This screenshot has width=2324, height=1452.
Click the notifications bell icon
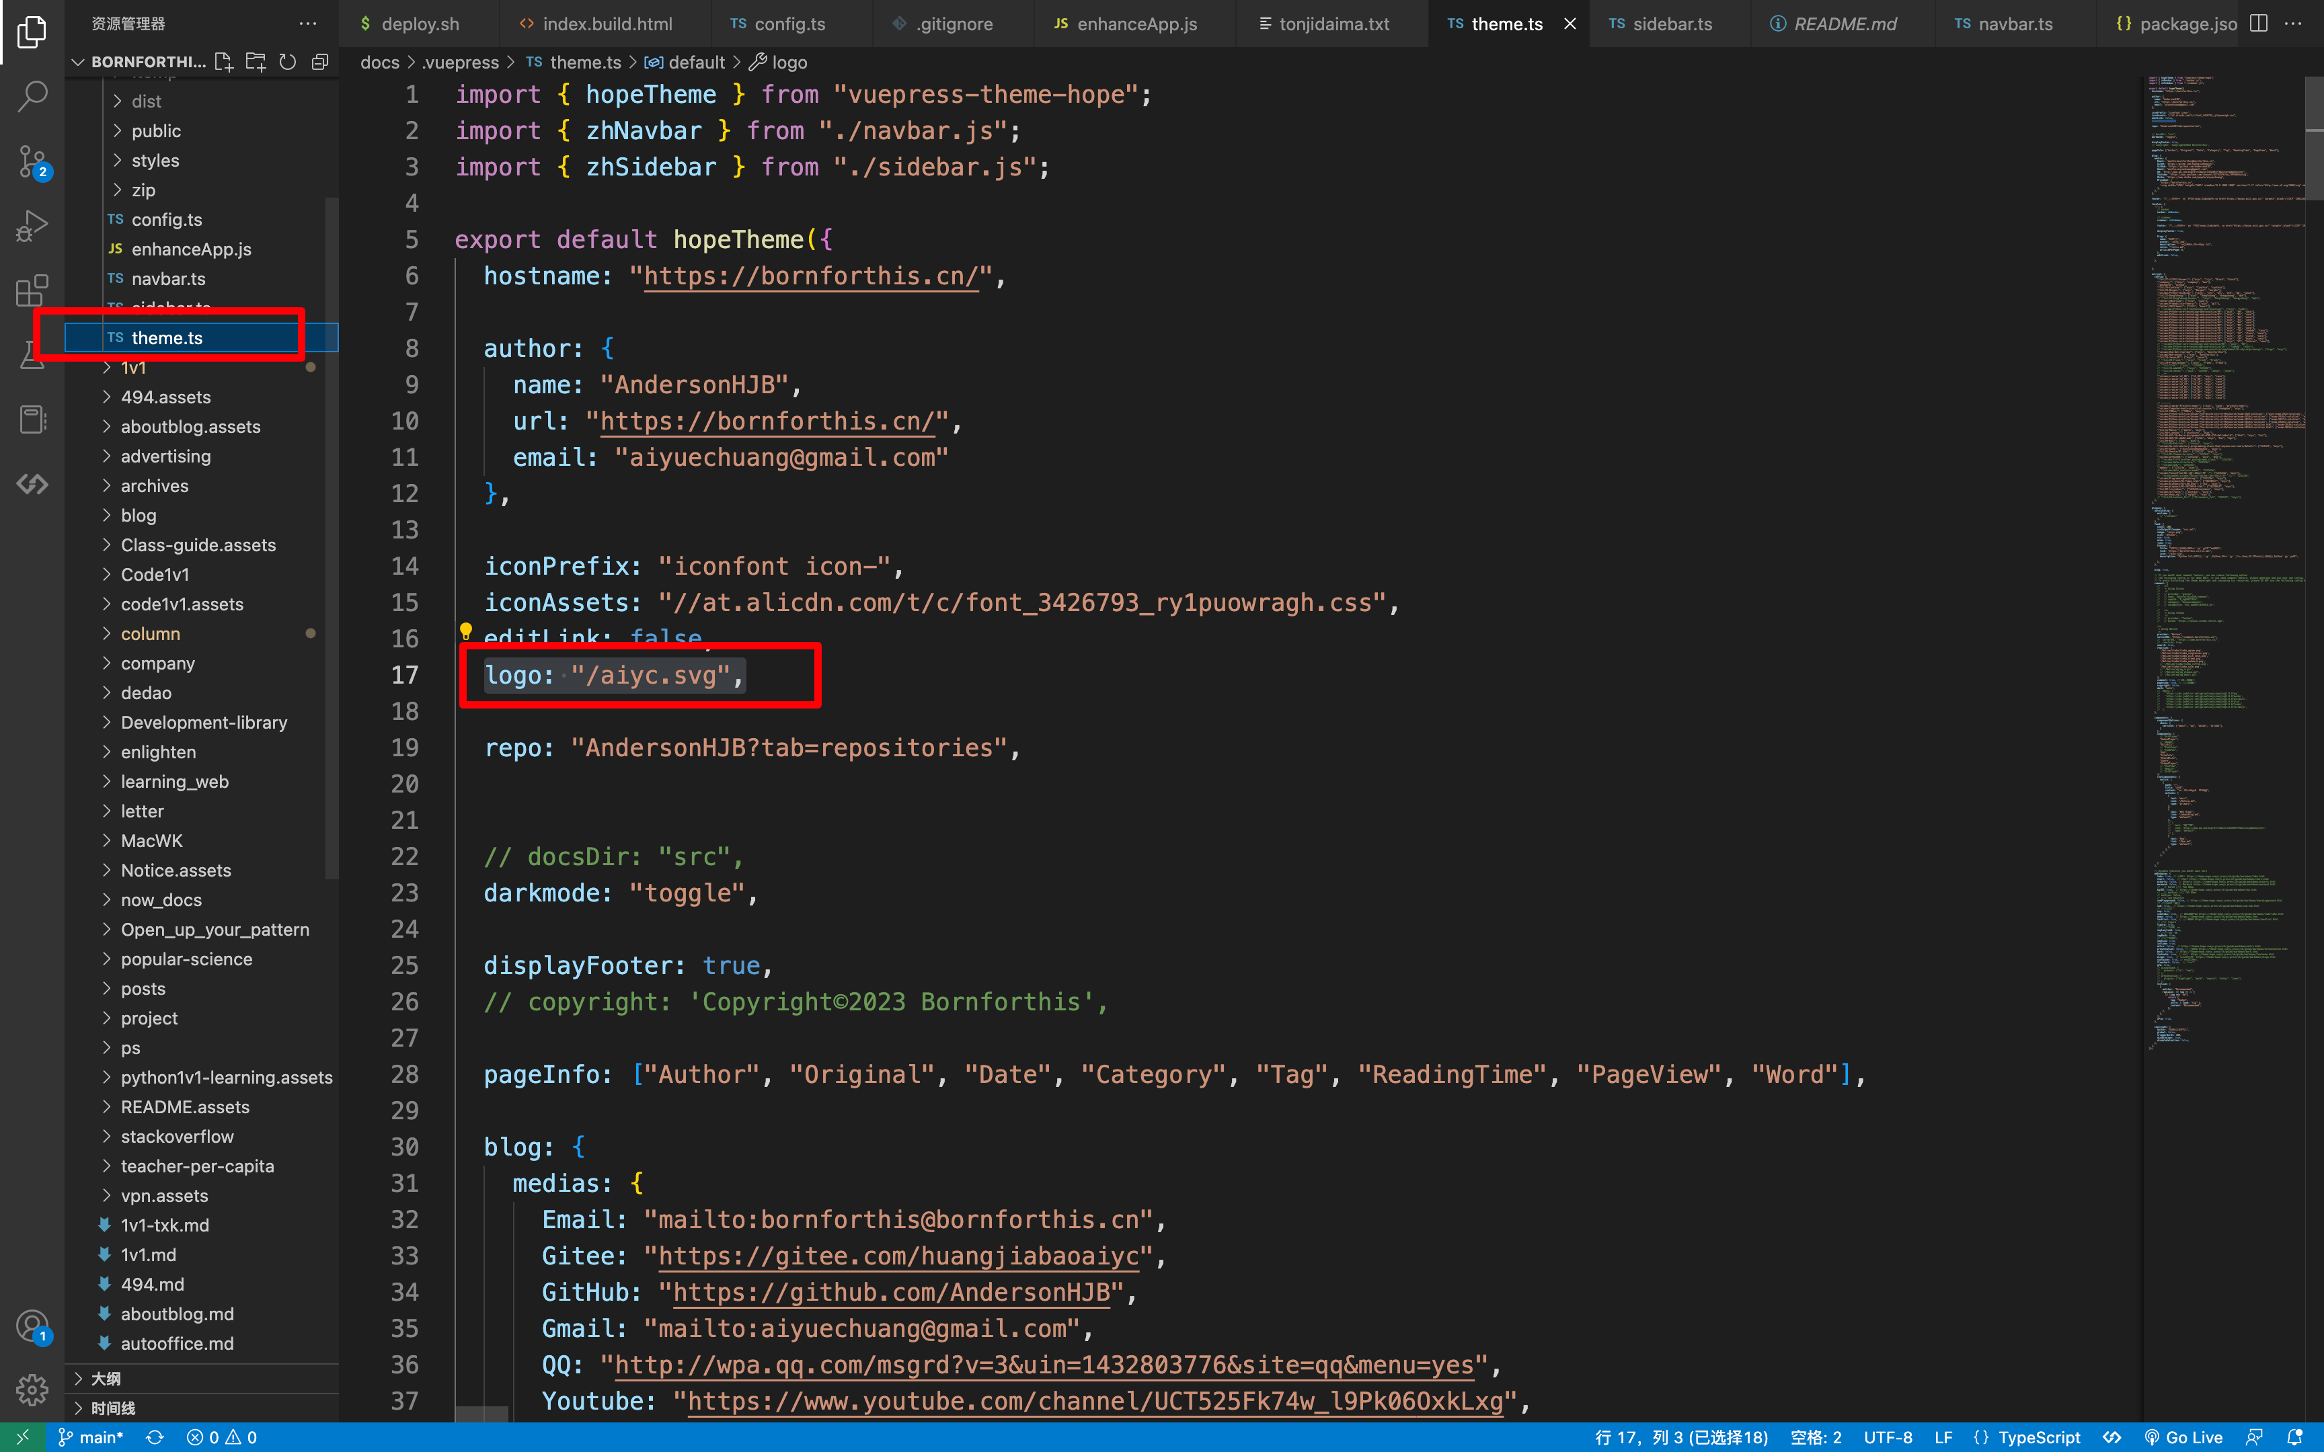coord(2295,1437)
